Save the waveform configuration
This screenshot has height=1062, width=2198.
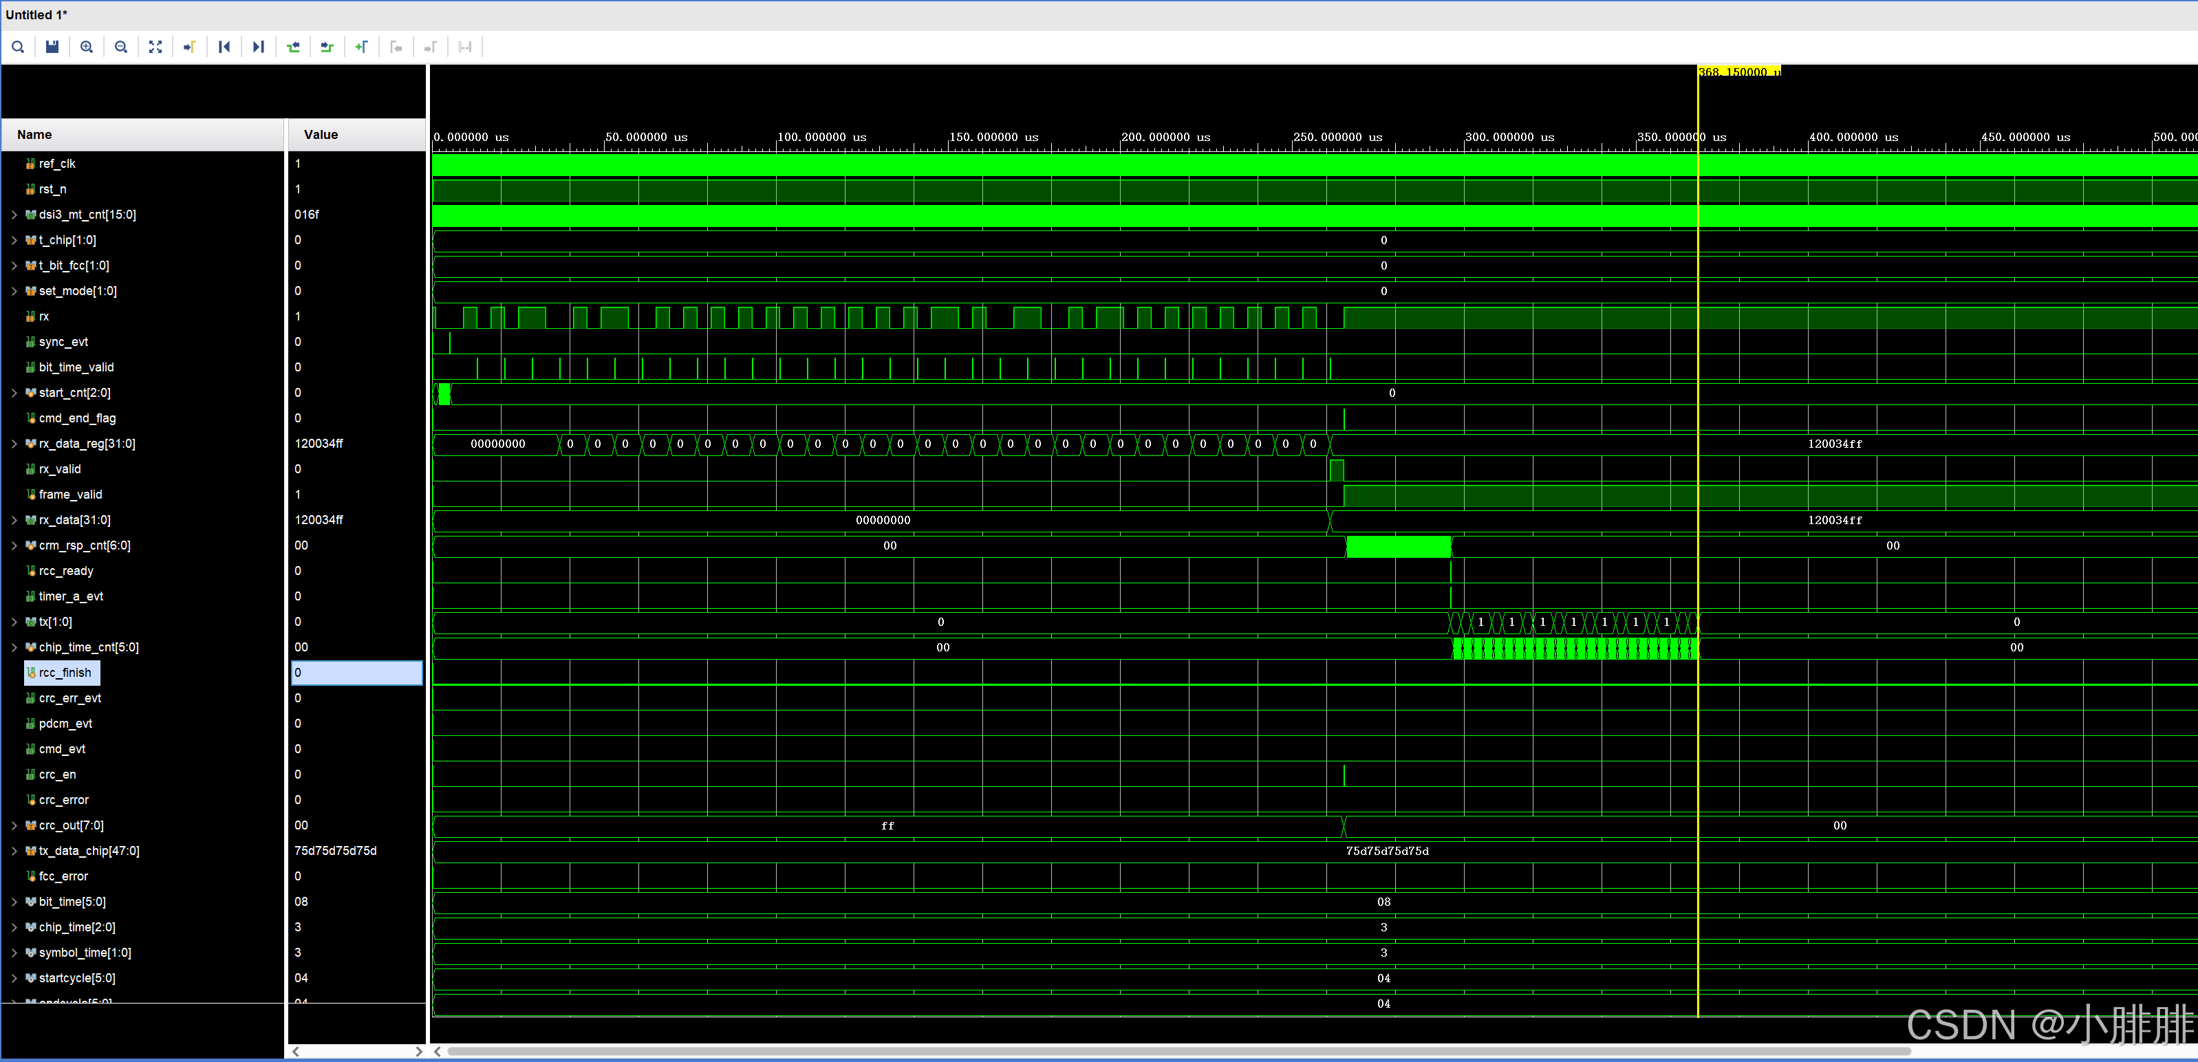[52, 47]
